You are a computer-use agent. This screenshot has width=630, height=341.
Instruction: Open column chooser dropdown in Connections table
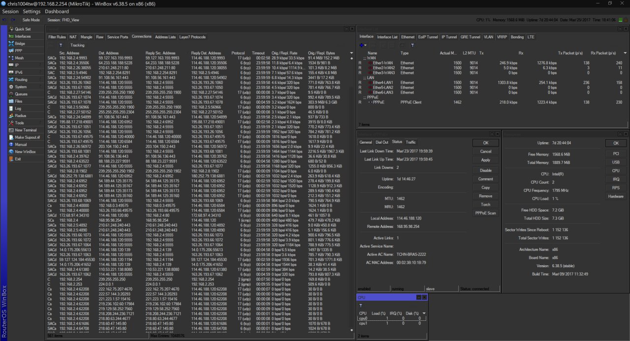[x=351, y=53]
